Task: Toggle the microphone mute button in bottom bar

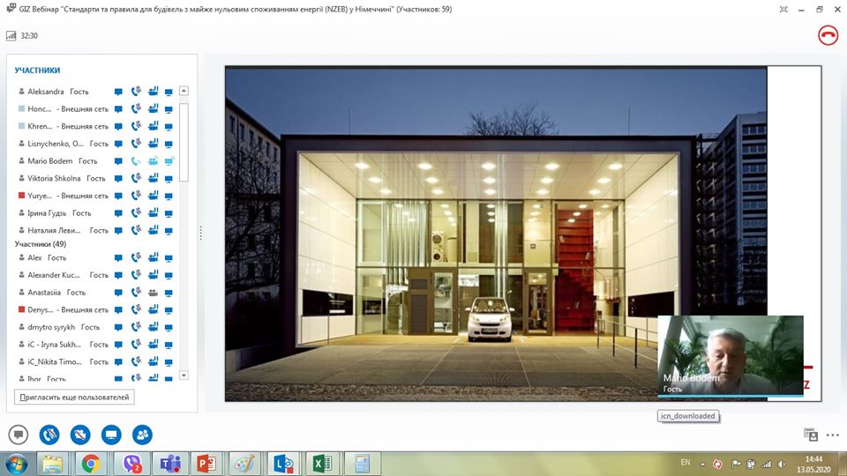Action: [x=49, y=435]
